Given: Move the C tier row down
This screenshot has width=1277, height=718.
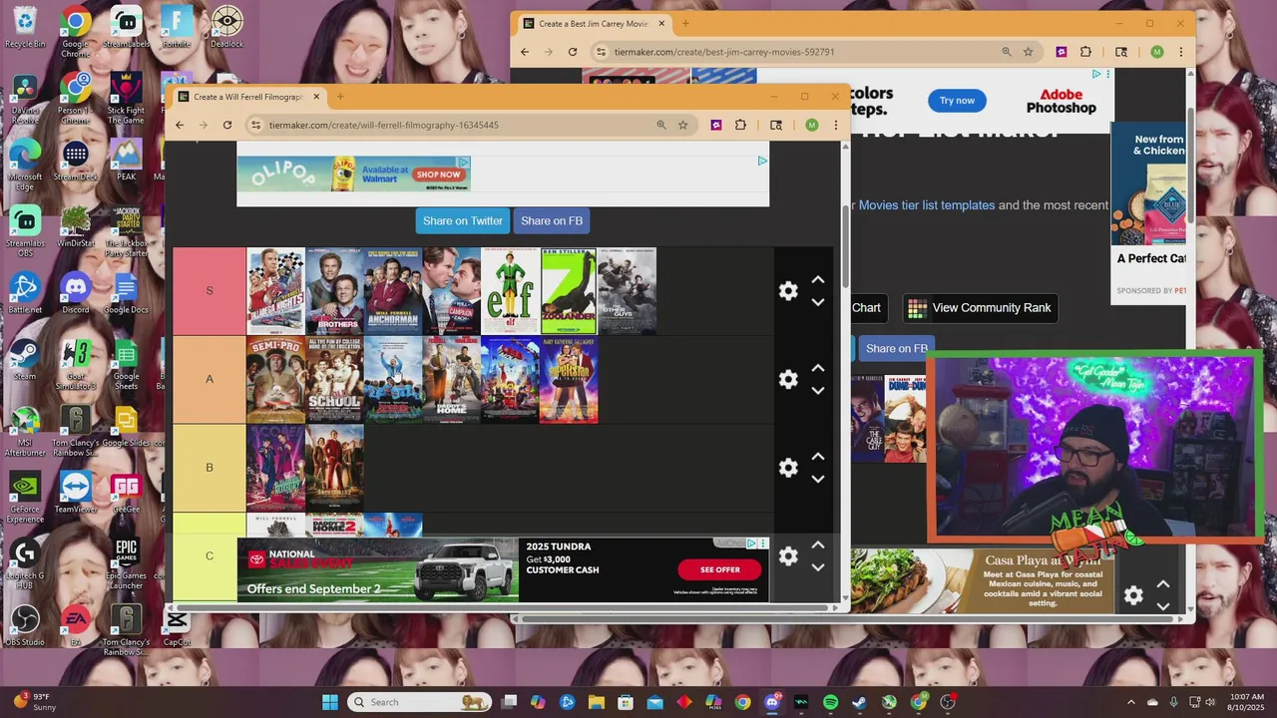Looking at the screenshot, I should click(x=818, y=567).
